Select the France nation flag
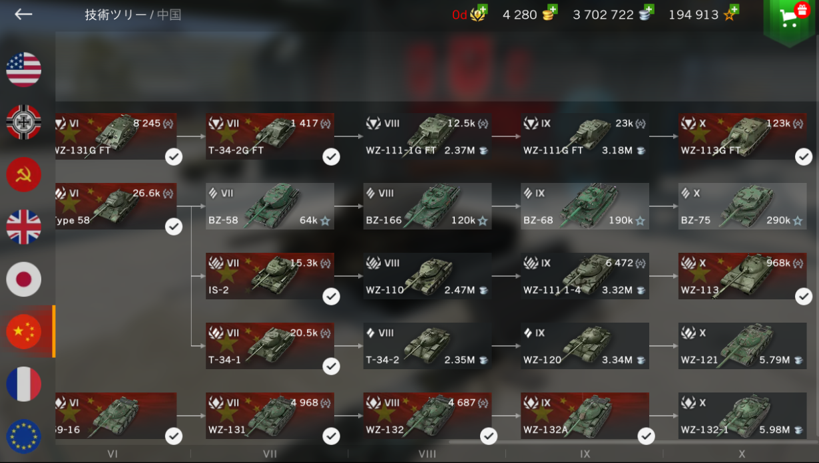819x463 pixels. tap(24, 385)
